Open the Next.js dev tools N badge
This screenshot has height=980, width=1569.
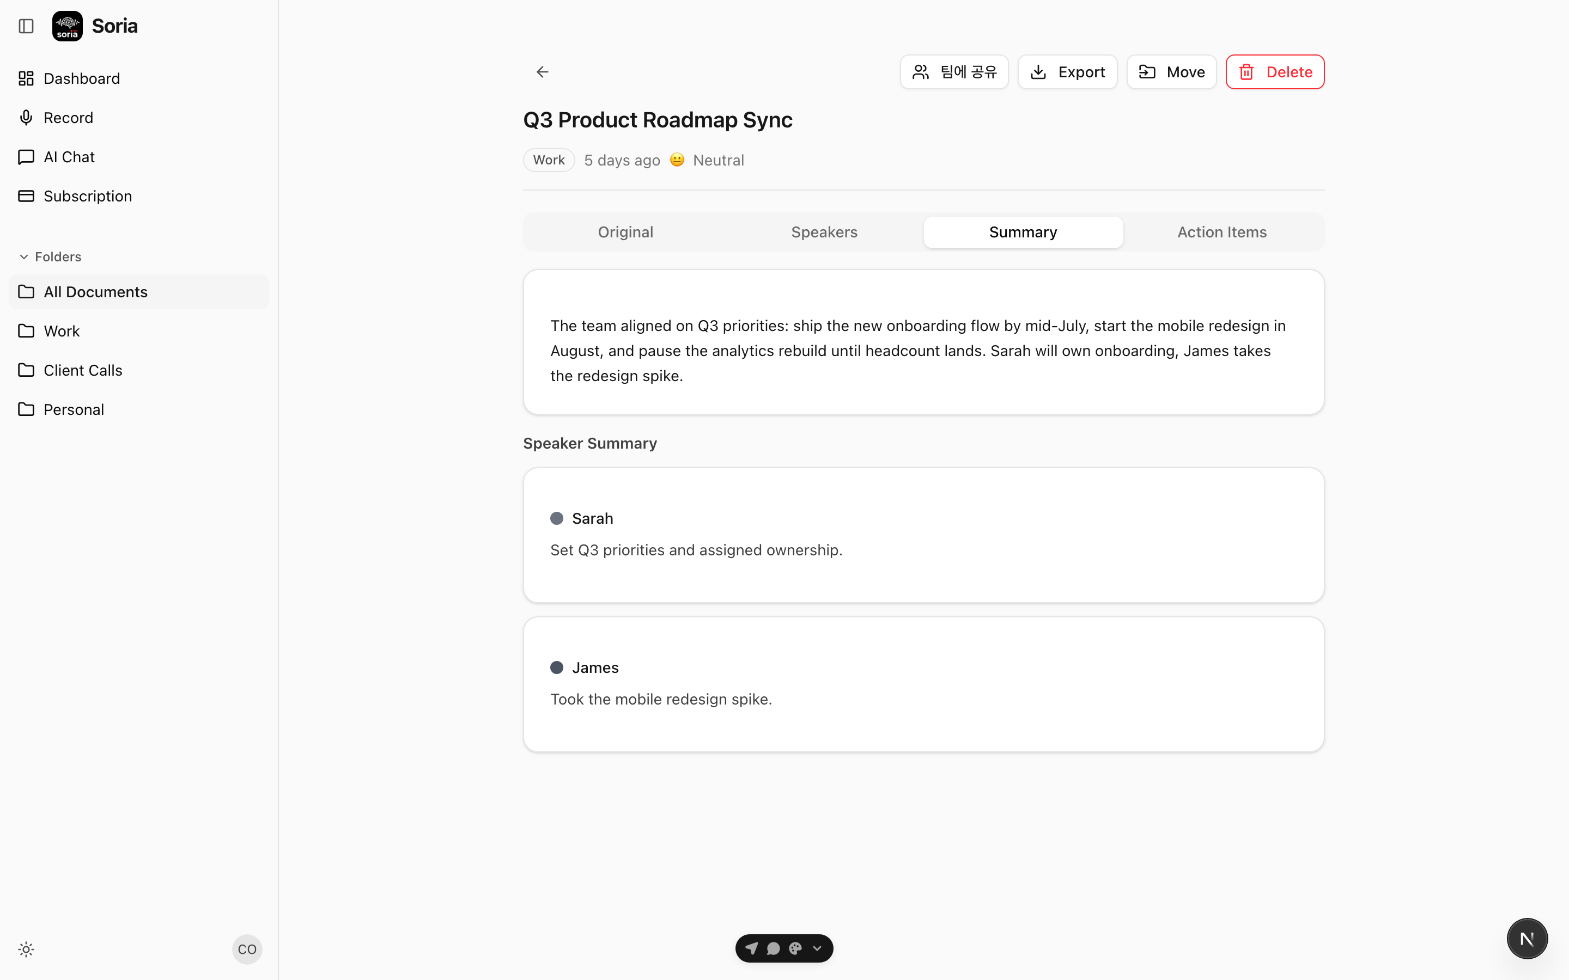pos(1527,939)
